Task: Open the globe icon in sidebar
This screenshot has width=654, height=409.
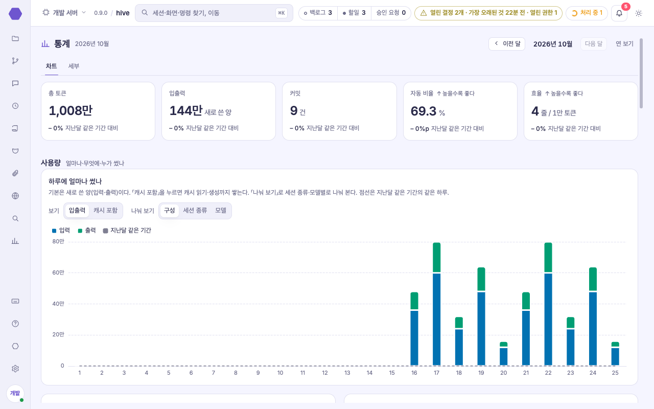Action: tap(15, 196)
